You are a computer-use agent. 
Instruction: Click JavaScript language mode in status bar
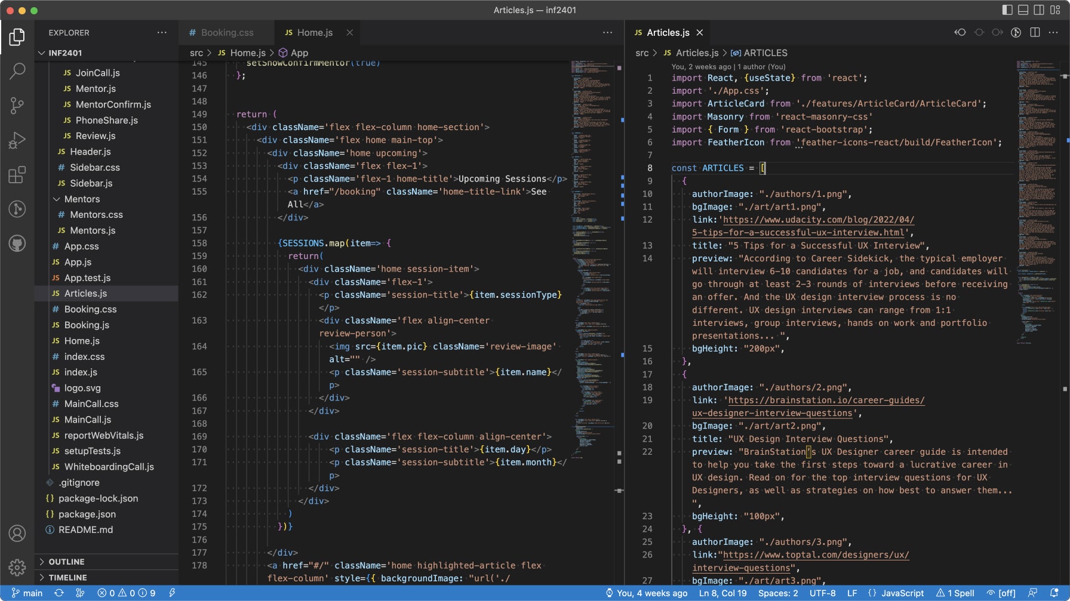902,593
